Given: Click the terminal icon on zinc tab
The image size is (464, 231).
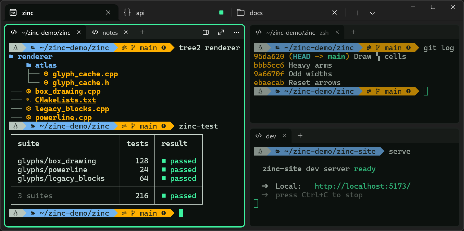Looking at the screenshot, I should tap(13, 12).
